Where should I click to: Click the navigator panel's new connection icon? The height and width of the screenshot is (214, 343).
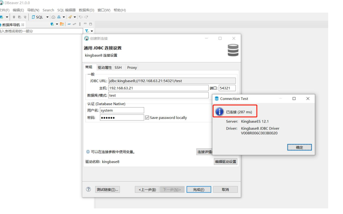coord(52,24)
